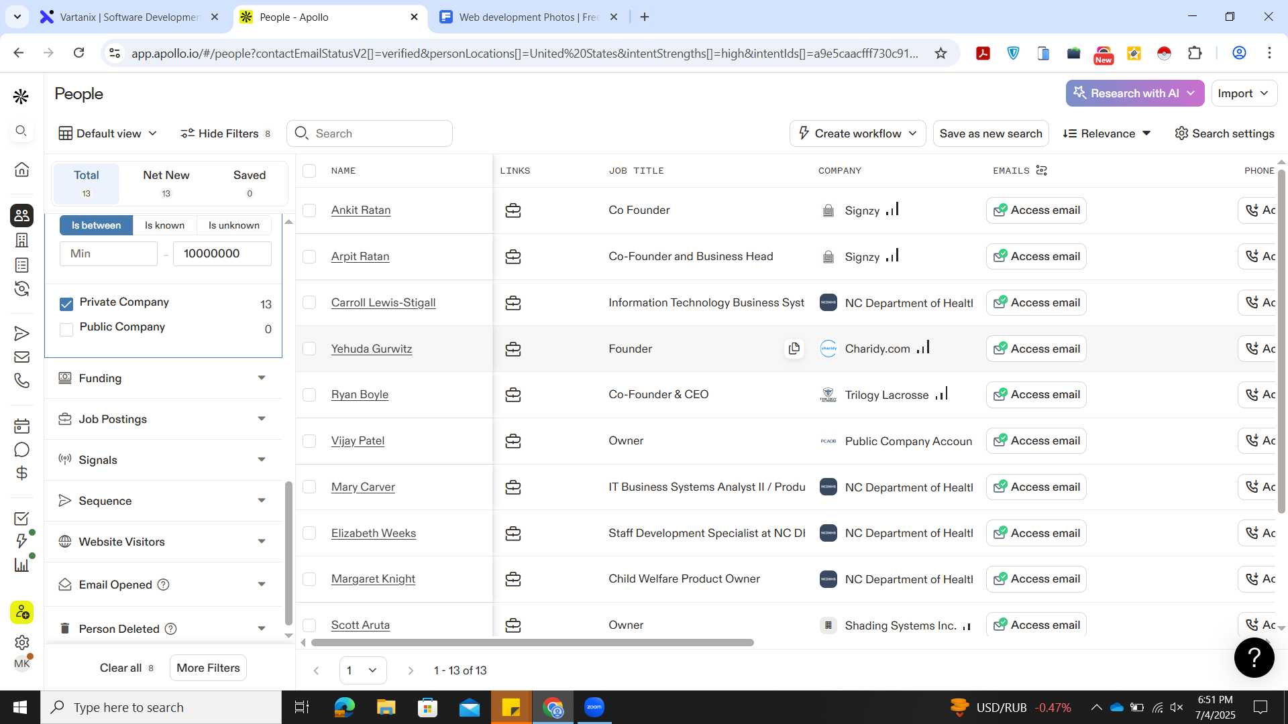The height and width of the screenshot is (724, 1288).
Task: Open the Chrome extensions puzzle icon
Action: click(x=1195, y=53)
